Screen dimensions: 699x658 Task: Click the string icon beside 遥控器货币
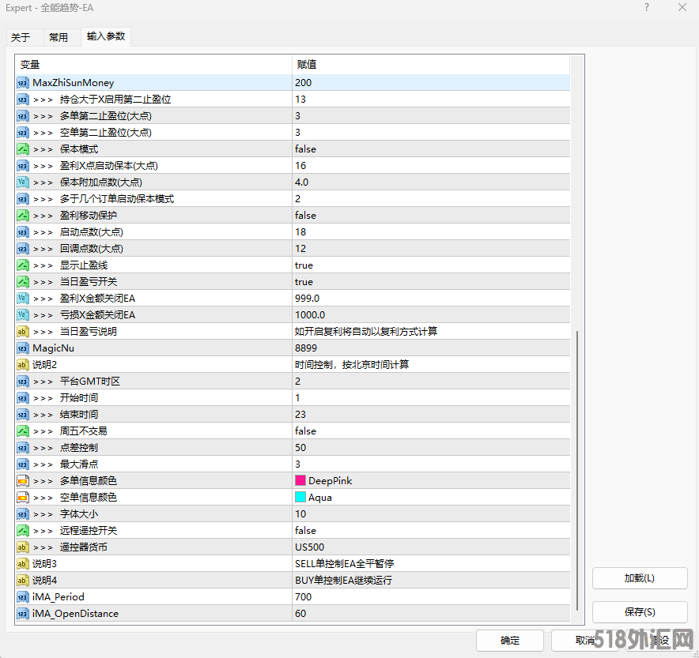23,547
